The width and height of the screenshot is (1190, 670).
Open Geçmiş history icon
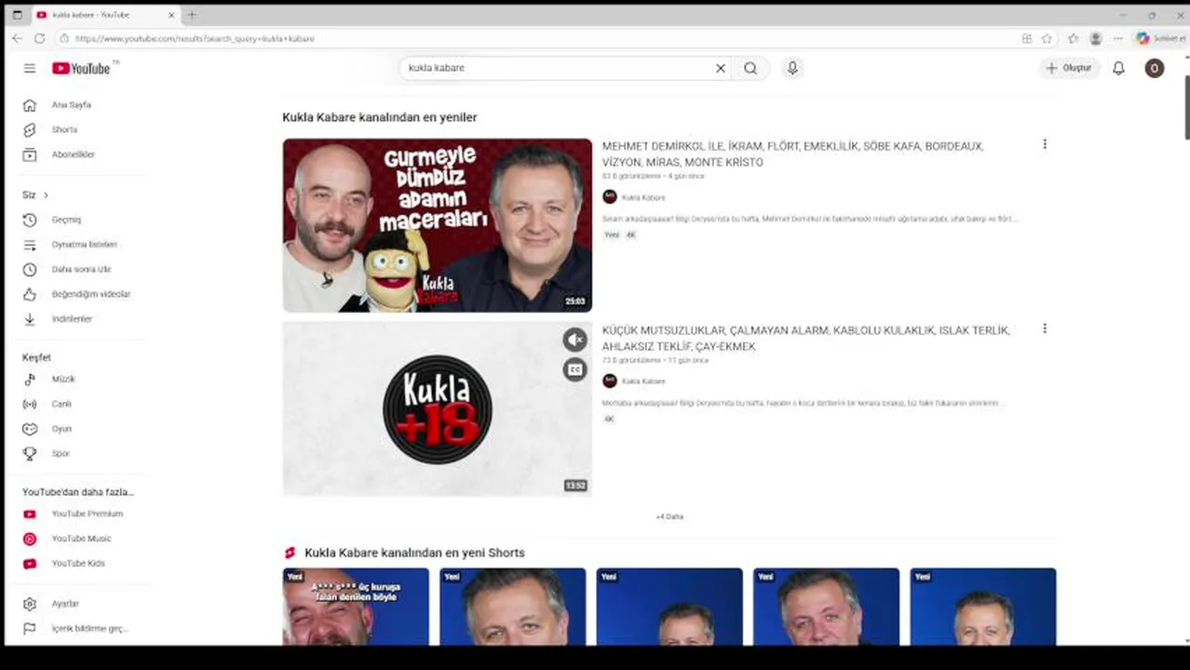(30, 220)
